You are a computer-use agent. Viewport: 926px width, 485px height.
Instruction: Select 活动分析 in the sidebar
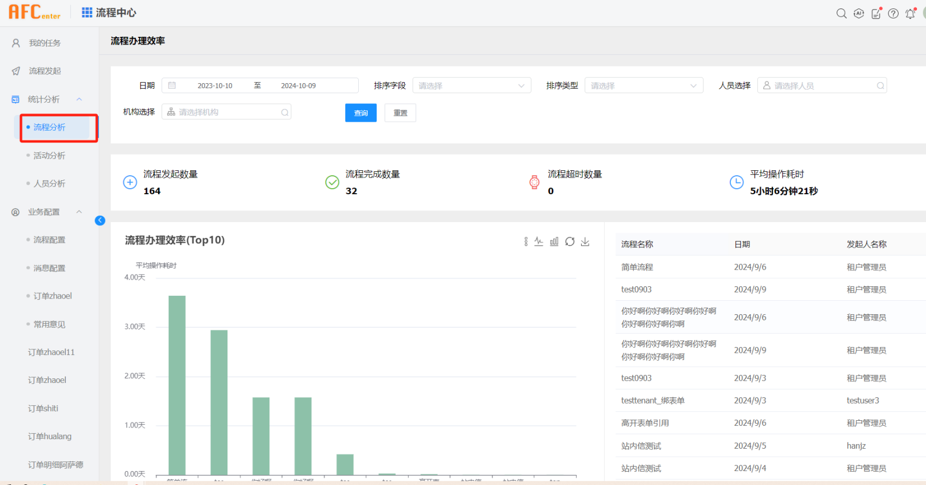[49, 156]
